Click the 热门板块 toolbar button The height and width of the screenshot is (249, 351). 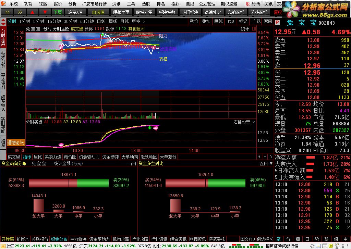point(190,12)
